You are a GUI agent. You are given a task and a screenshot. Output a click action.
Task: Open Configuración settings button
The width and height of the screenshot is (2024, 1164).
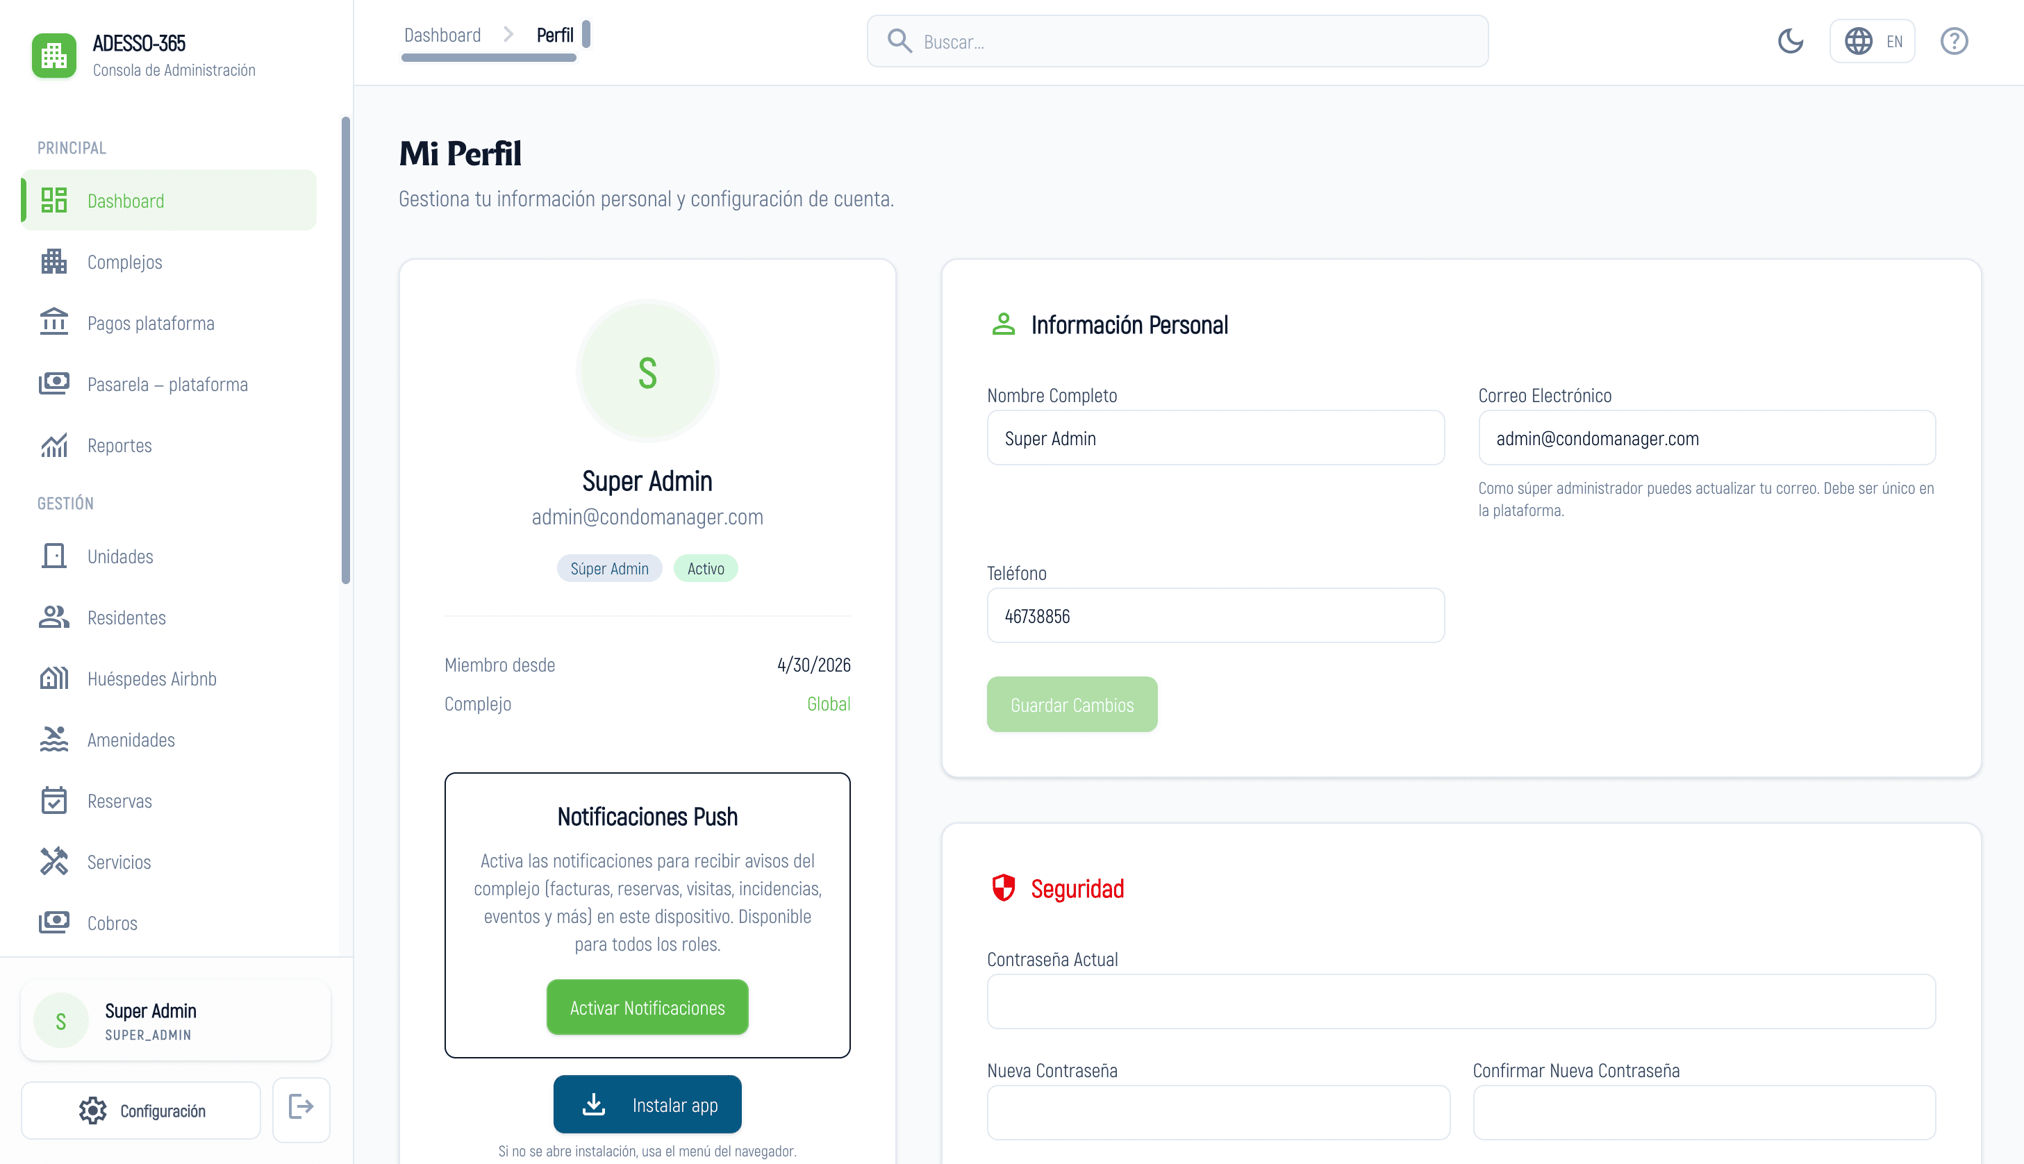pos(141,1110)
